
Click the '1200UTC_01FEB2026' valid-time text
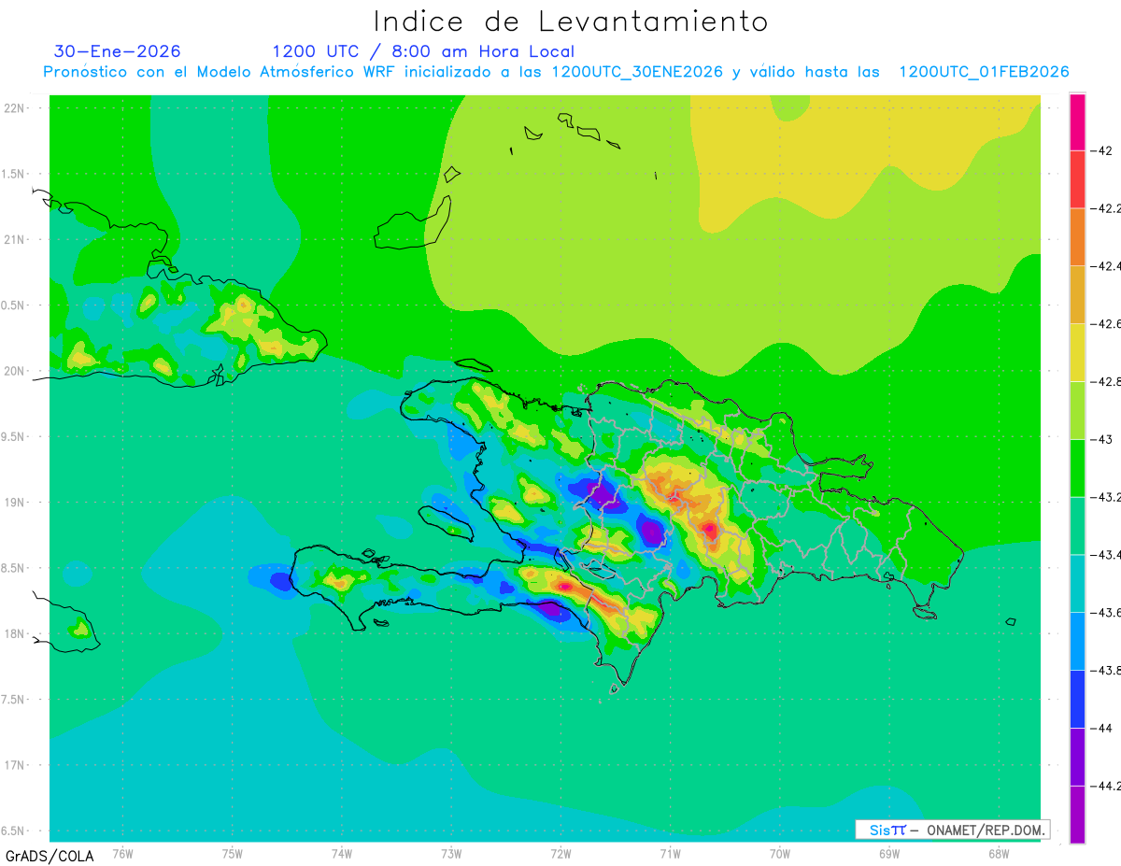(984, 73)
